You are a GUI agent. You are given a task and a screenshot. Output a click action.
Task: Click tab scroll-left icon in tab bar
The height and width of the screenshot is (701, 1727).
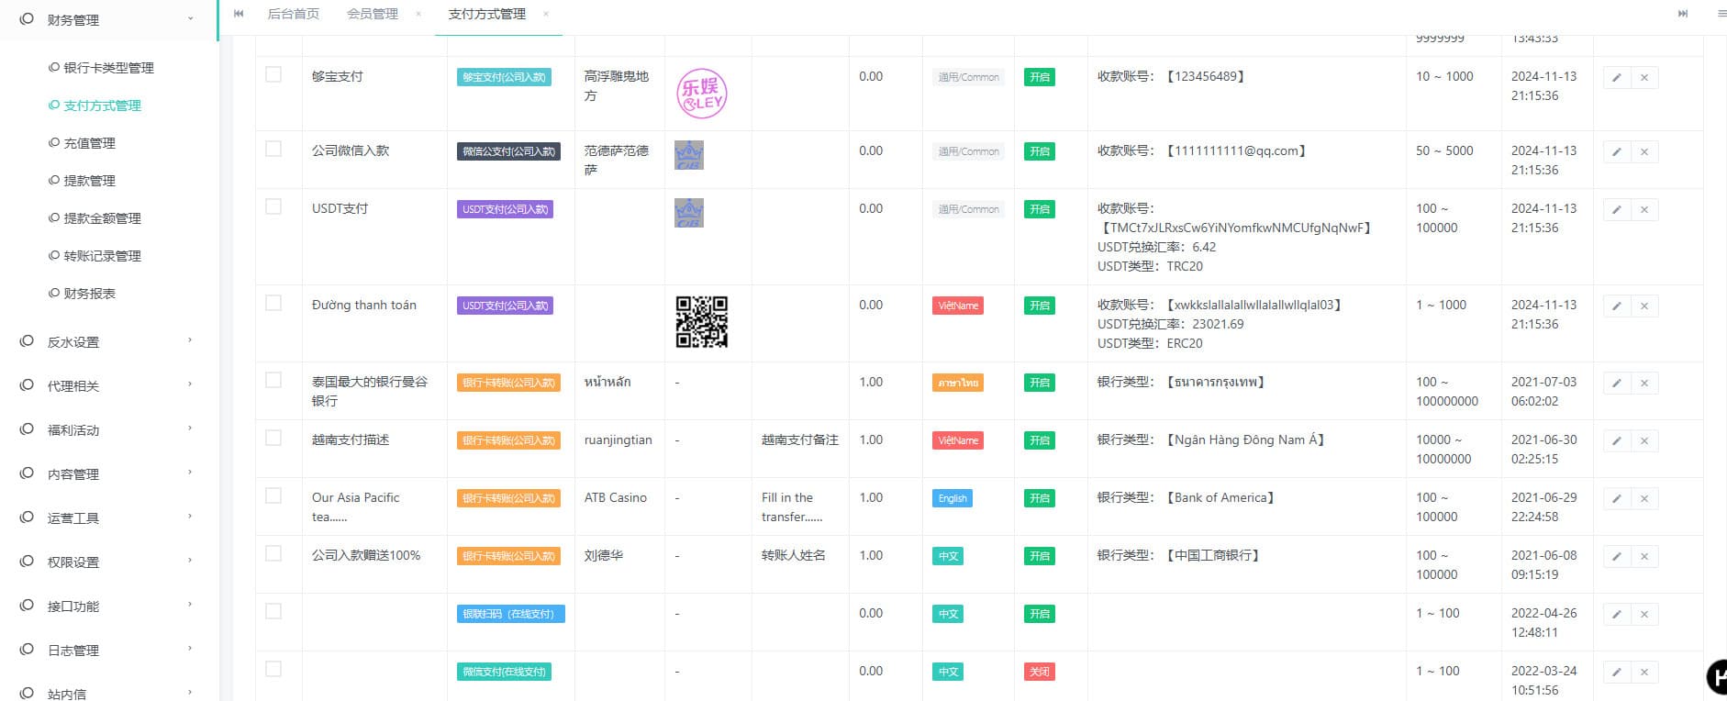point(239,14)
